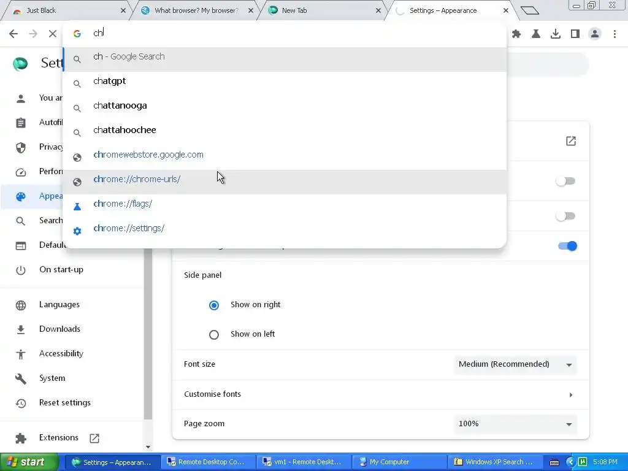Click the Reset settings history icon
The image size is (628, 471).
coord(21,403)
